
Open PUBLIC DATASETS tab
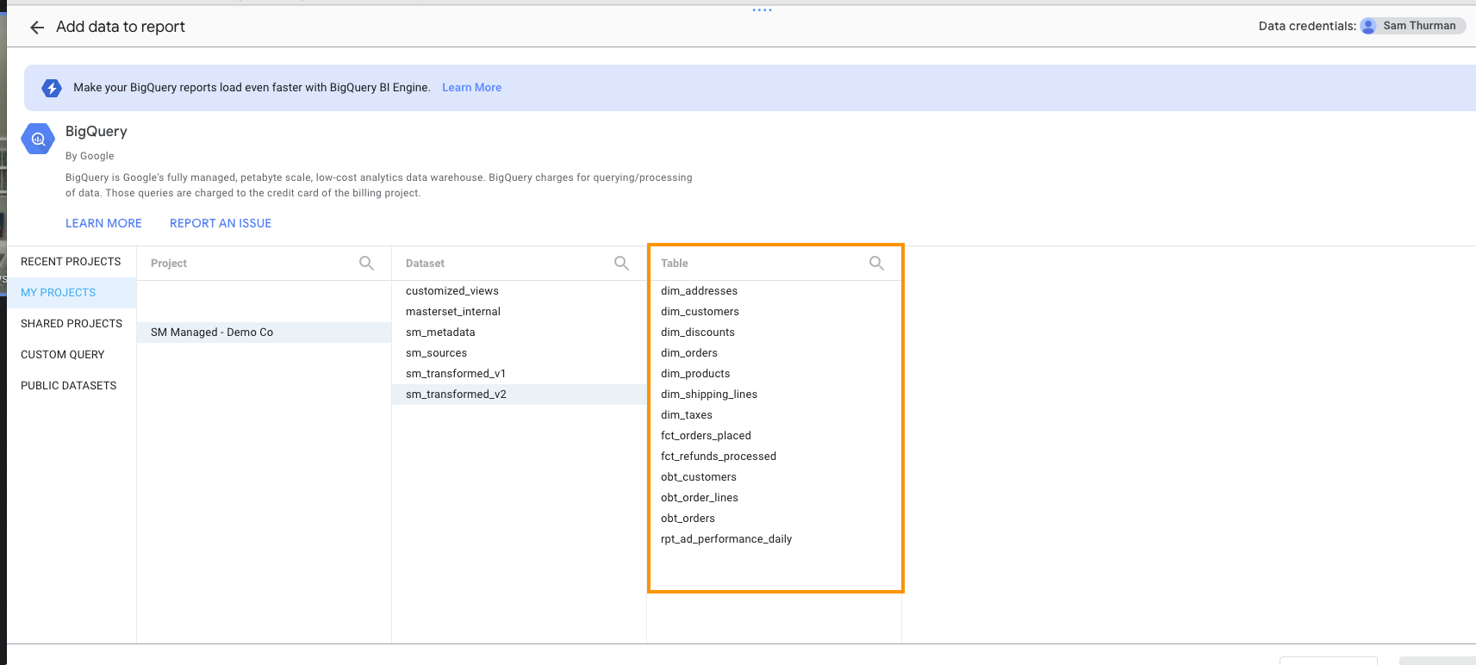coord(71,386)
